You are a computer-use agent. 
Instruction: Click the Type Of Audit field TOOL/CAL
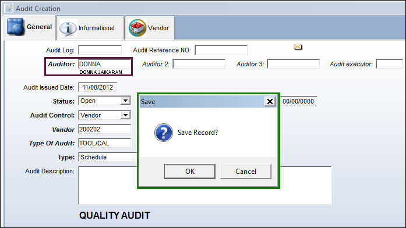(105, 143)
